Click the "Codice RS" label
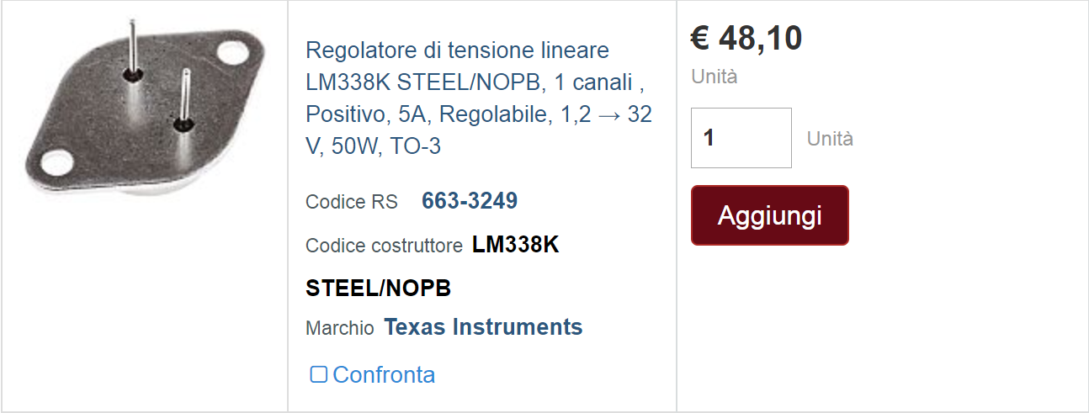1089x413 pixels. click(352, 202)
